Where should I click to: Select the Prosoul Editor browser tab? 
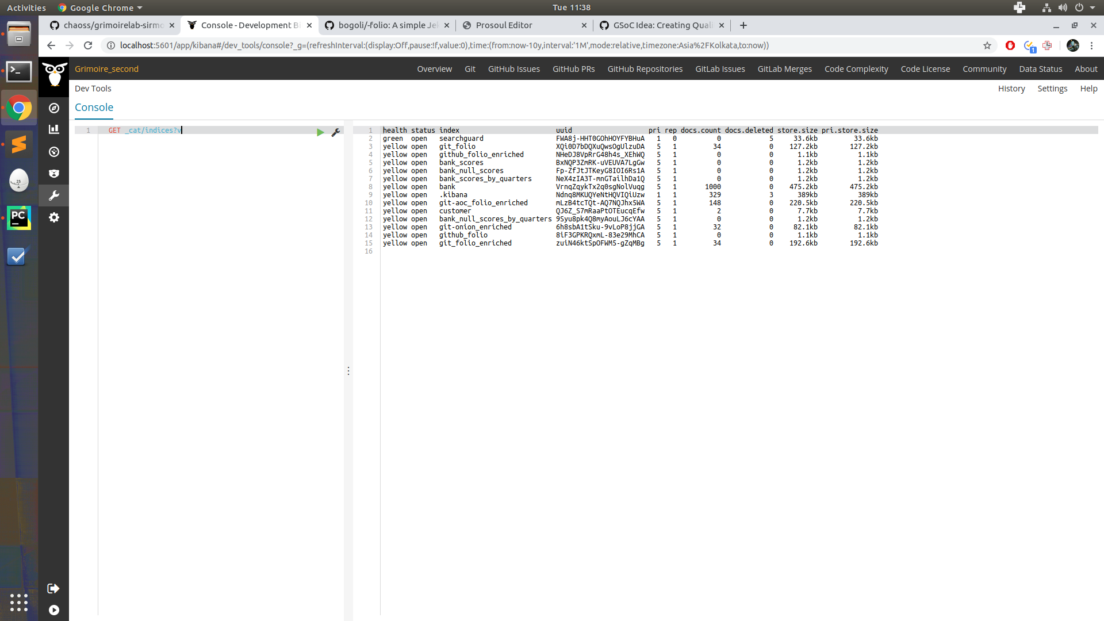503,25
